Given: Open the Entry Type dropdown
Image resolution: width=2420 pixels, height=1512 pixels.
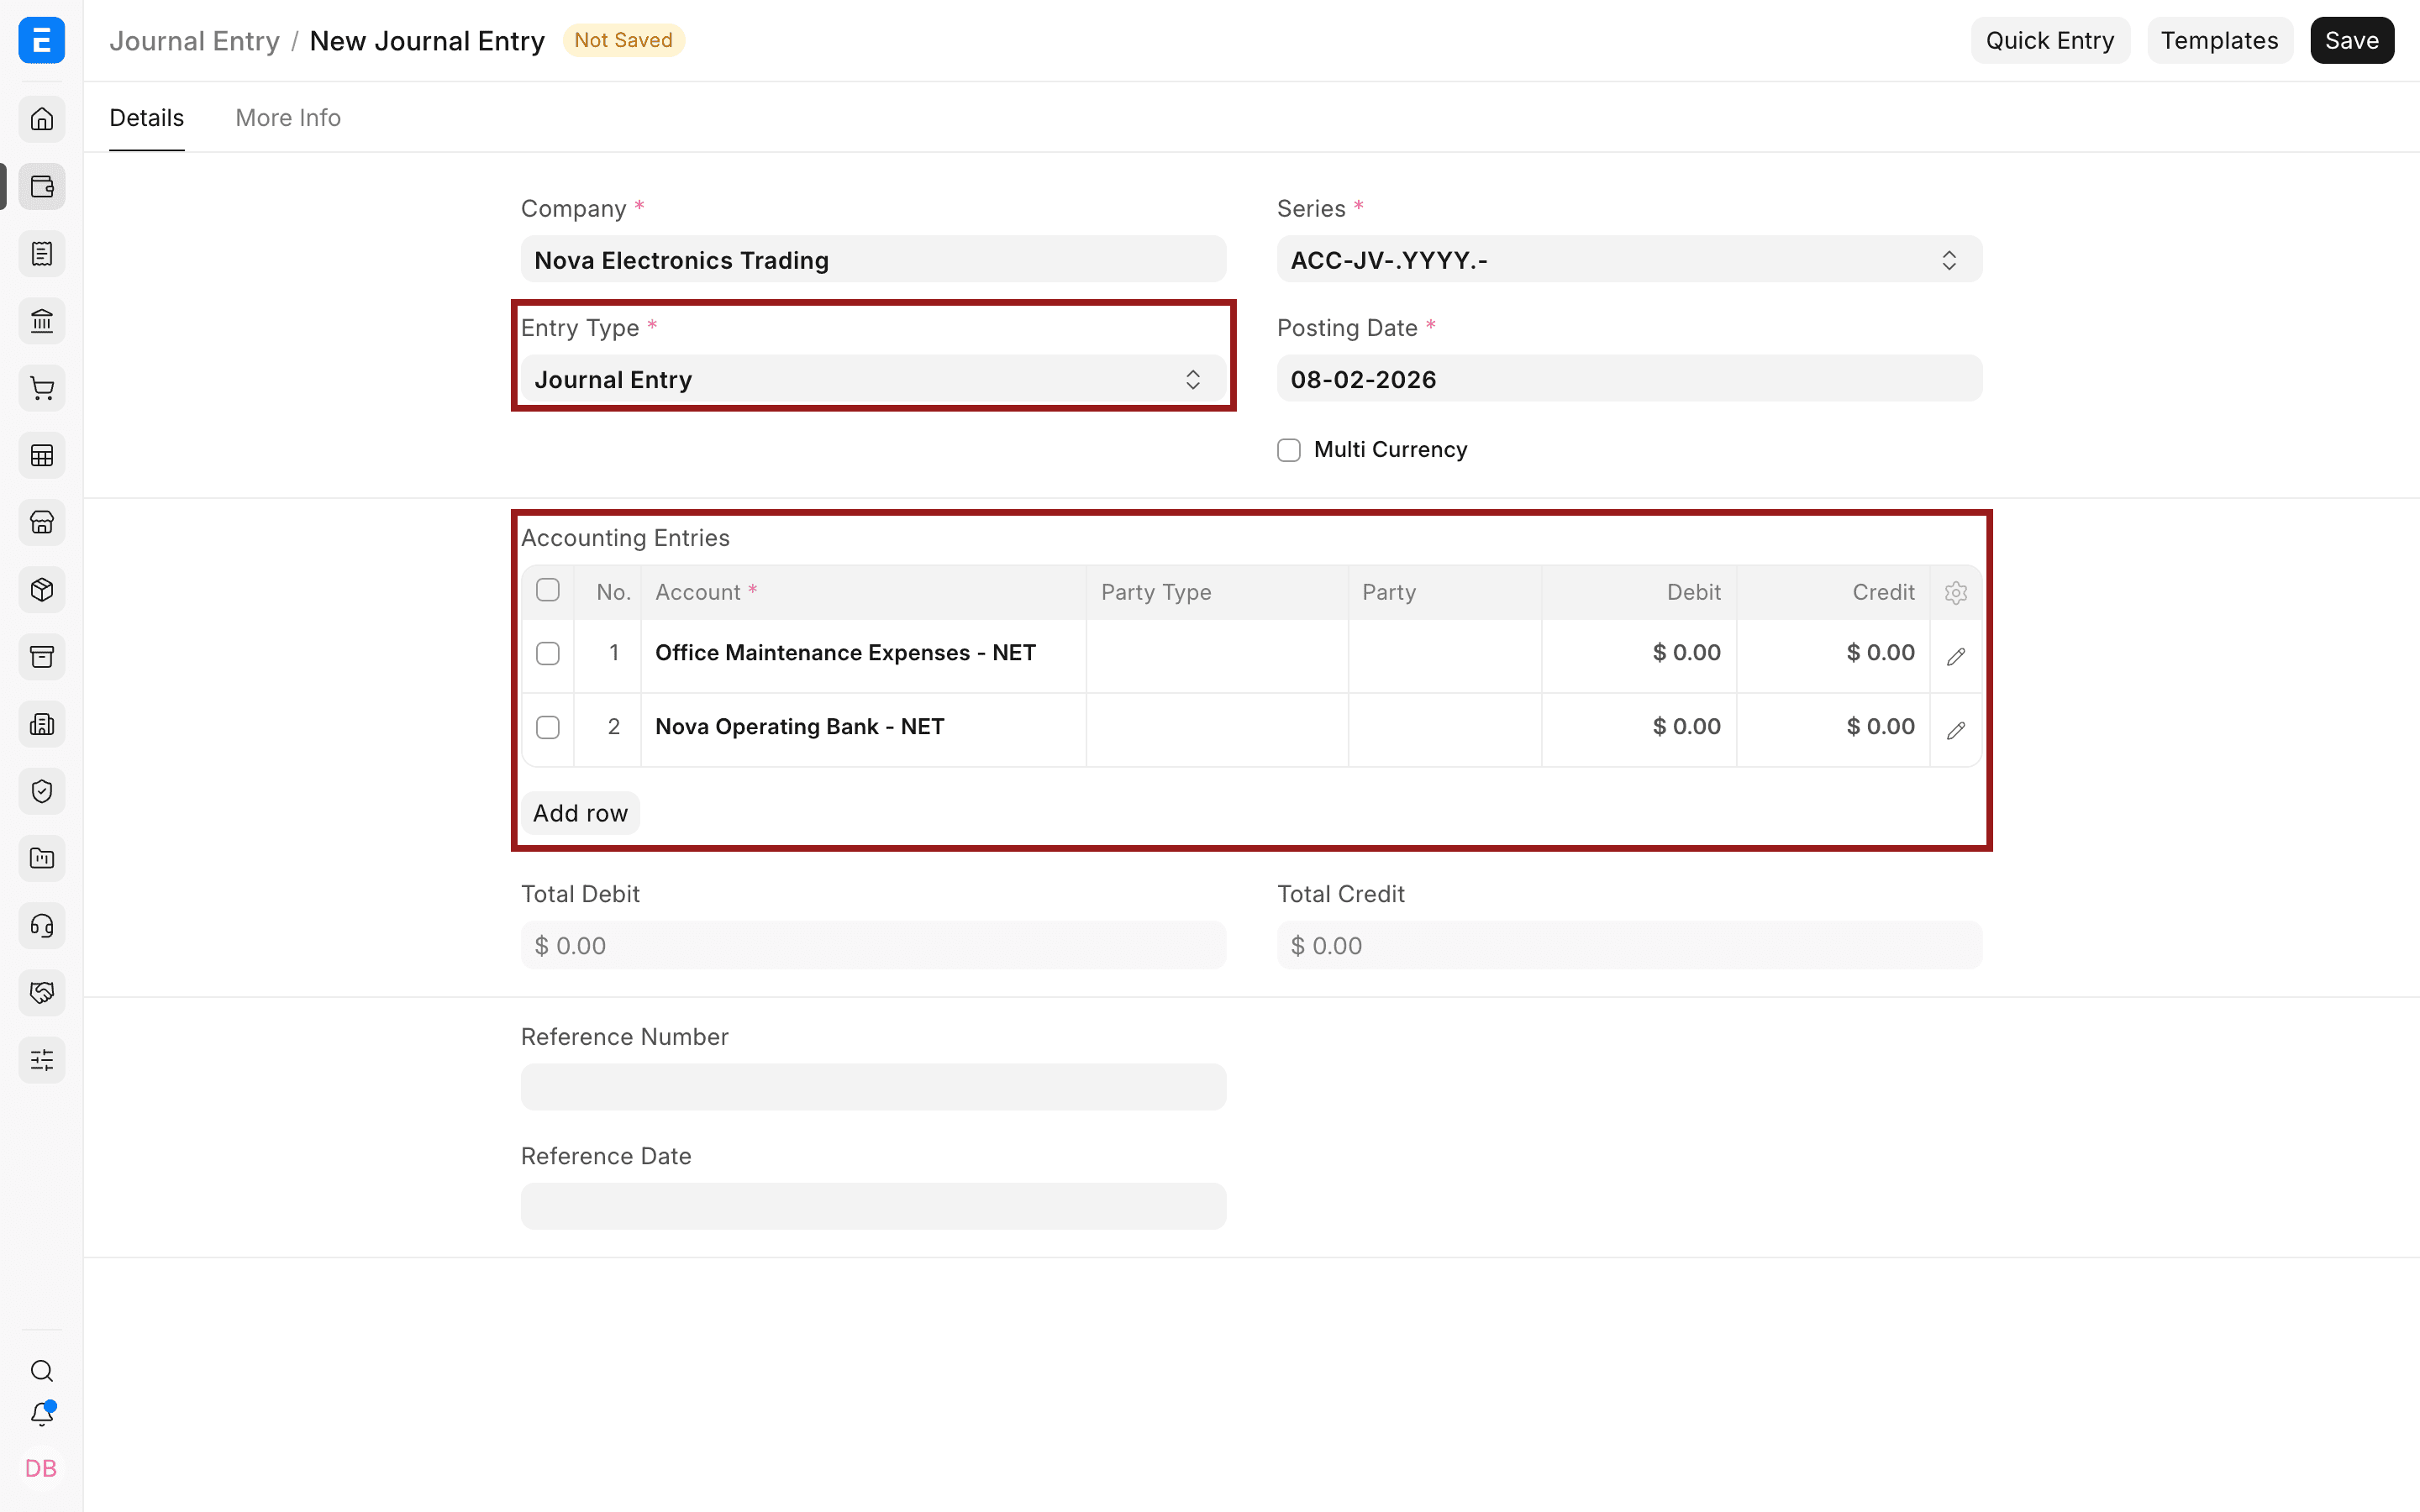Looking at the screenshot, I should coord(873,379).
